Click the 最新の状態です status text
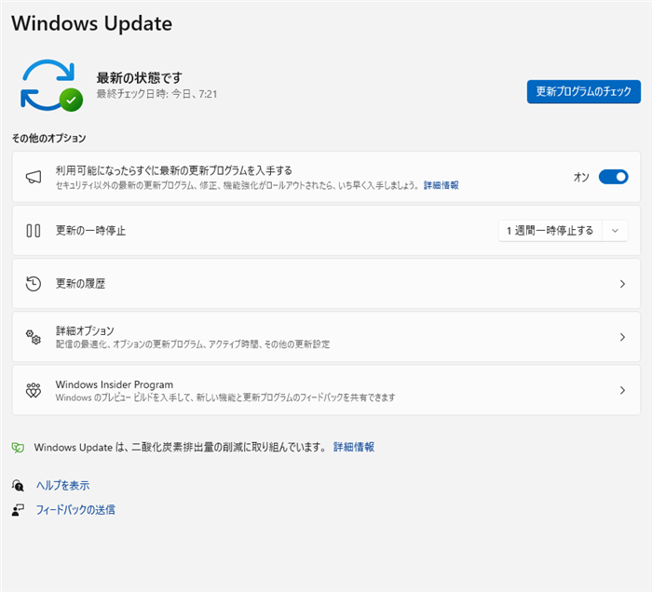This screenshot has width=652, height=592. tap(140, 77)
